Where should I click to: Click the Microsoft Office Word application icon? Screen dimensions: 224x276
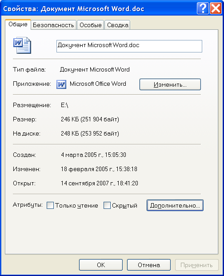(x=61, y=84)
